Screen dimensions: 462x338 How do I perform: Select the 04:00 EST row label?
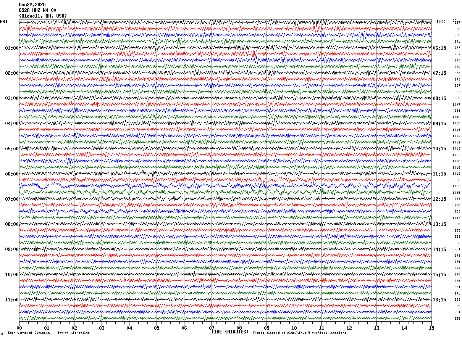pyautogui.click(x=12, y=124)
